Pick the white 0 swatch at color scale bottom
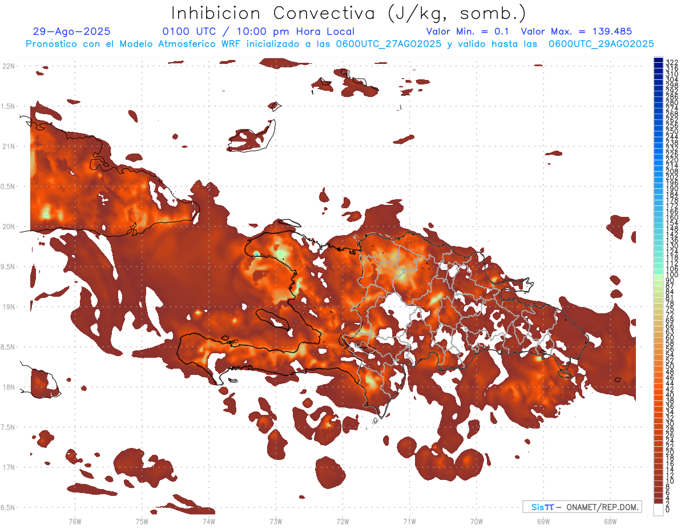This screenshot has width=685, height=529. click(659, 510)
